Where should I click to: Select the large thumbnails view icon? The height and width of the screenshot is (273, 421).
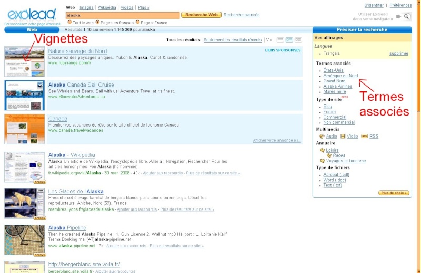pyautogui.click(x=298, y=40)
